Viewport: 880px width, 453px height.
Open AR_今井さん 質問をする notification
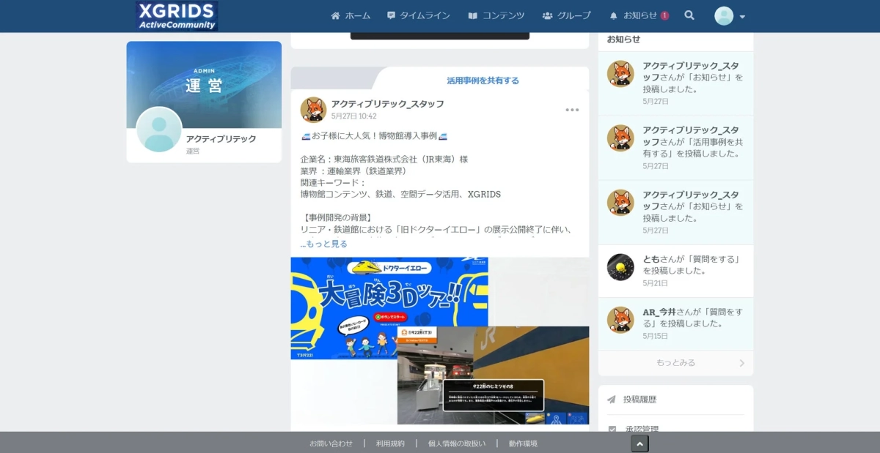[x=675, y=323]
